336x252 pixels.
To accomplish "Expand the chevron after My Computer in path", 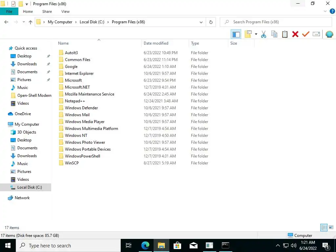I will coord(76,22).
